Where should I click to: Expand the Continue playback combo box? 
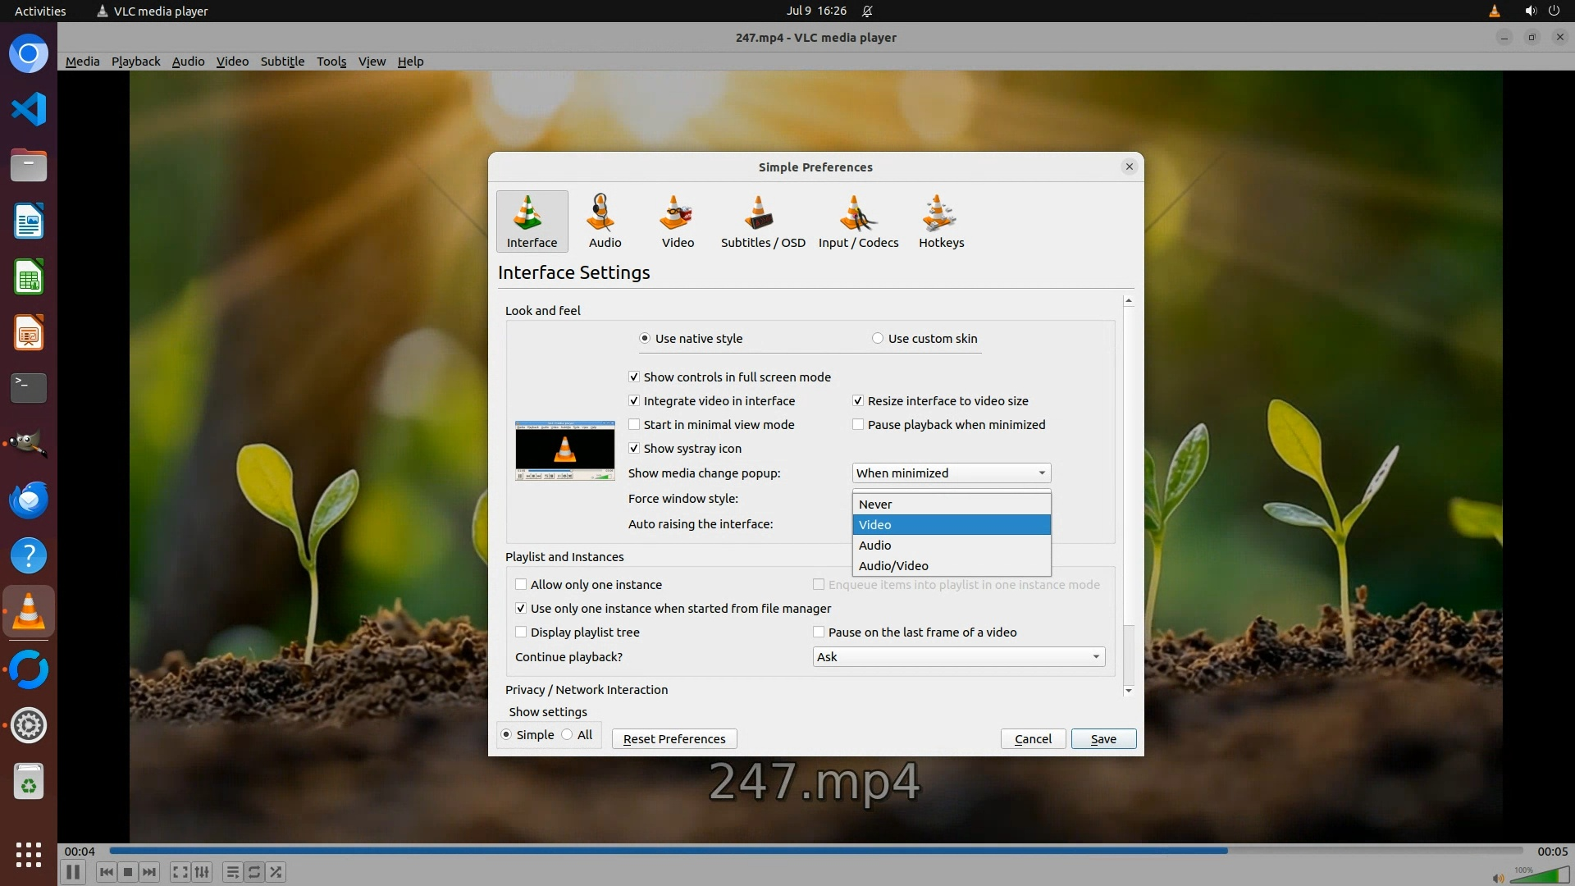tap(958, 657)
